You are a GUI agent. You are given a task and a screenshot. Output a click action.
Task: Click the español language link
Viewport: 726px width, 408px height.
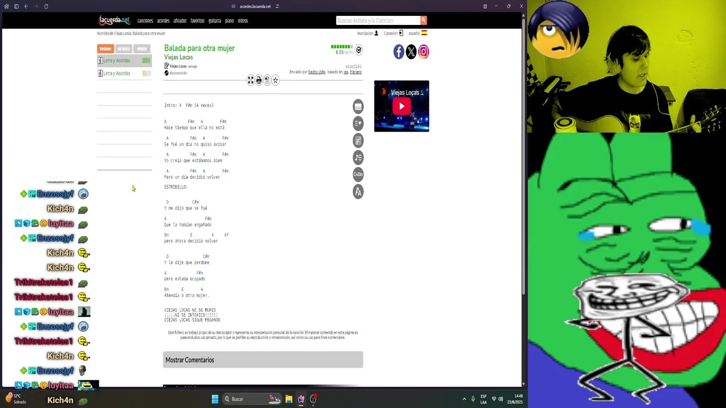[414, 33]
